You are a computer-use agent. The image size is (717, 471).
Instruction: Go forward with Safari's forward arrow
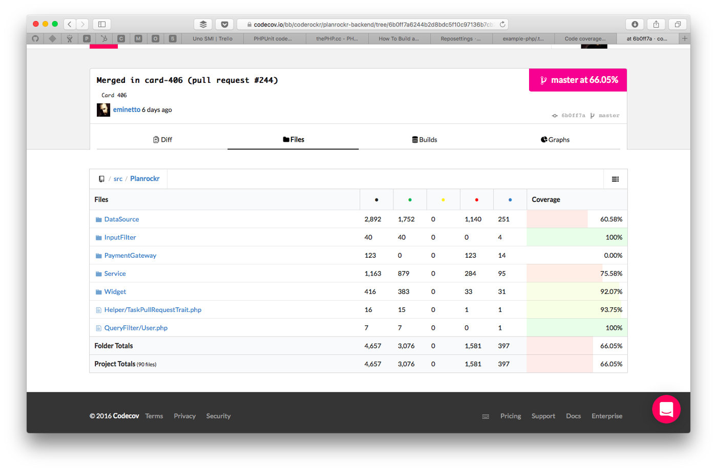(82, 24)
